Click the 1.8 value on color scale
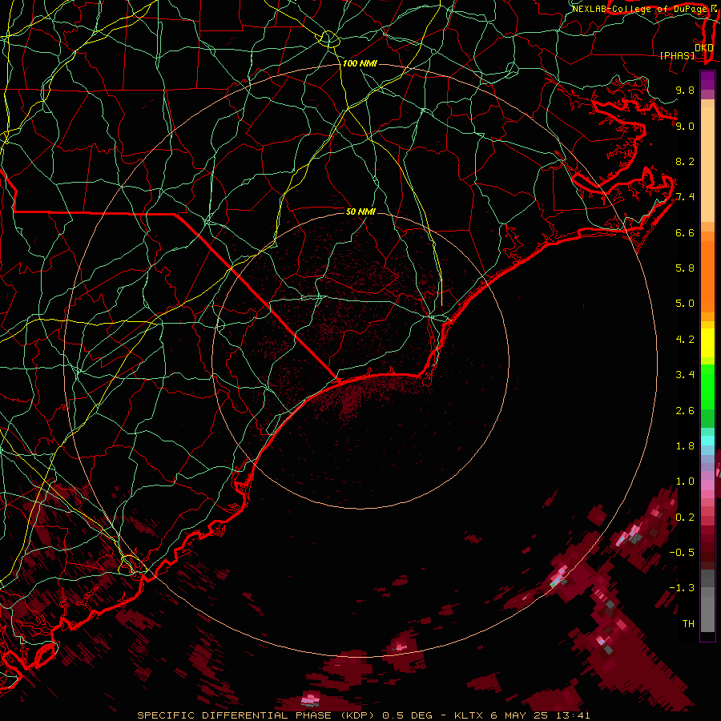This screenshot has height=721, width=721. (x=685, y=446)
